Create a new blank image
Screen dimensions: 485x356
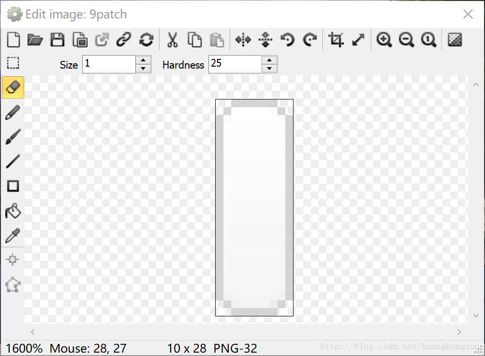point(14,40)
